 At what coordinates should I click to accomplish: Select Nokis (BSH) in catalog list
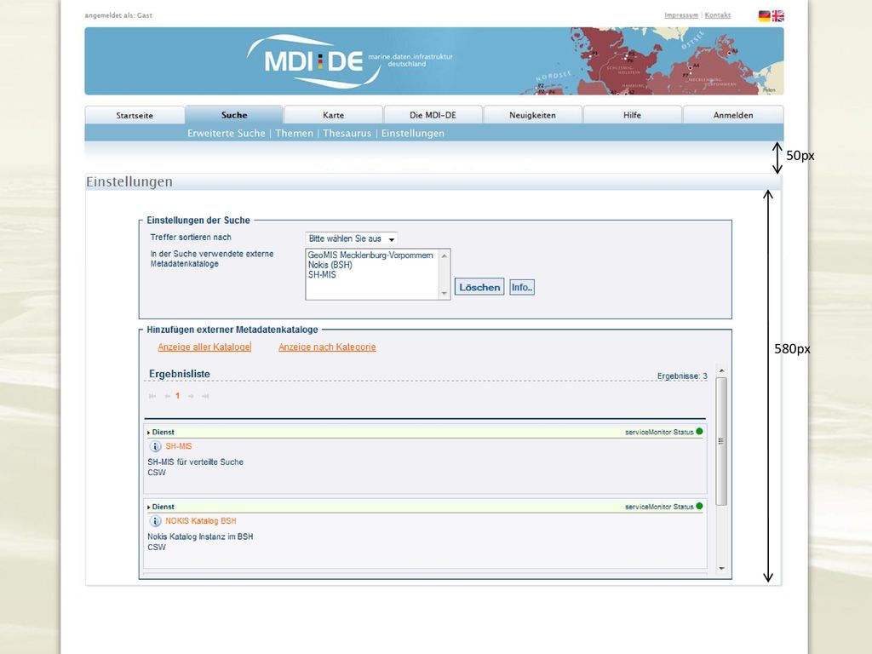pos(330,265)
